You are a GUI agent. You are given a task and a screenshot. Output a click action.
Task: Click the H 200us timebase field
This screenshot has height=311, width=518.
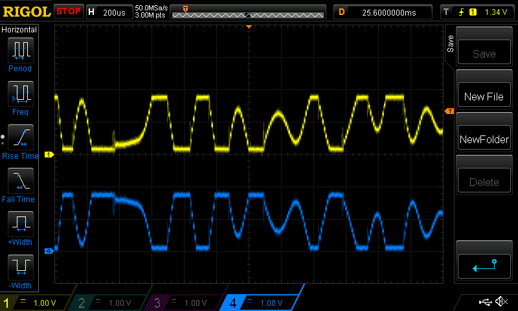pos(109,12)
